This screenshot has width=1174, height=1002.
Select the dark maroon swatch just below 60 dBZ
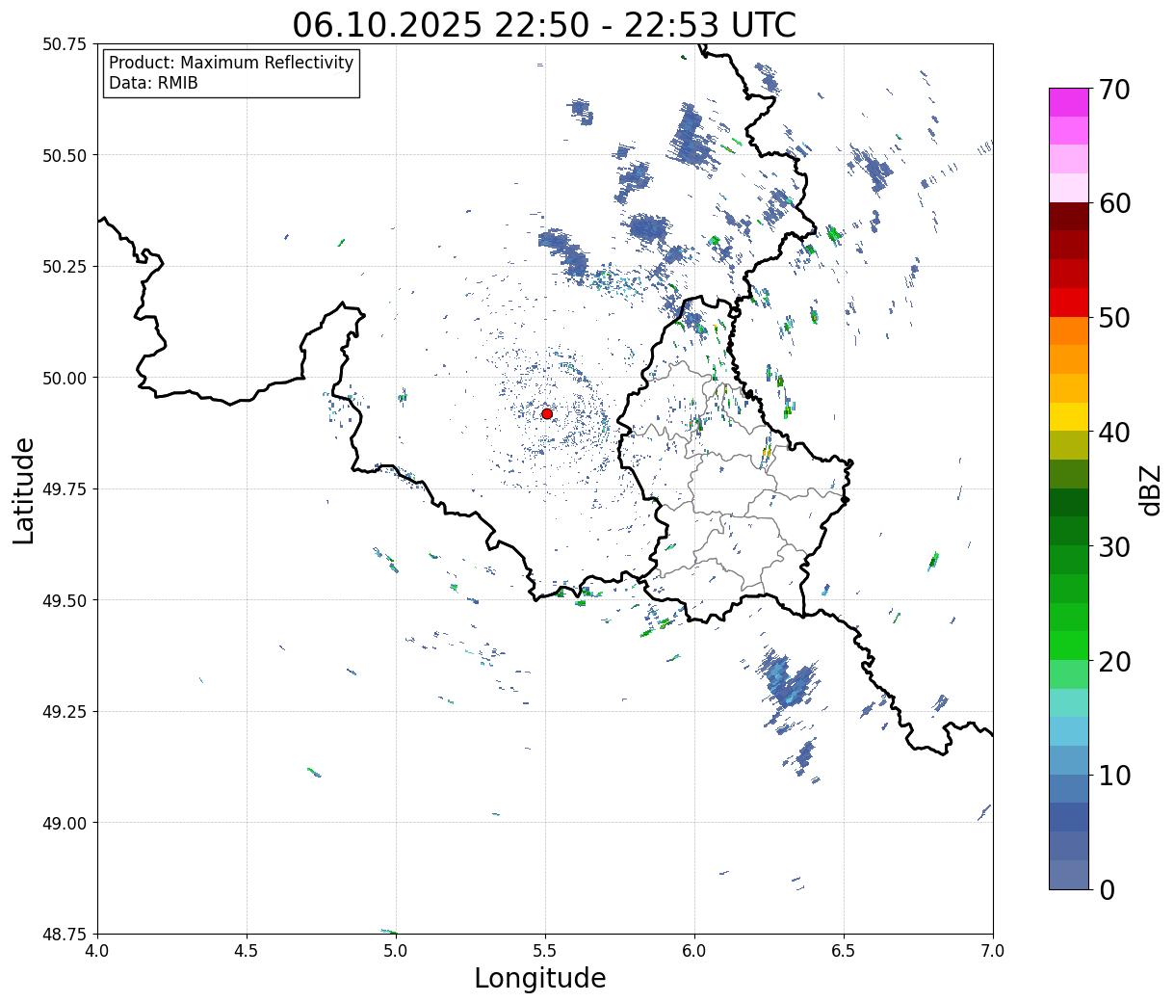click(x=1069, y=217)
